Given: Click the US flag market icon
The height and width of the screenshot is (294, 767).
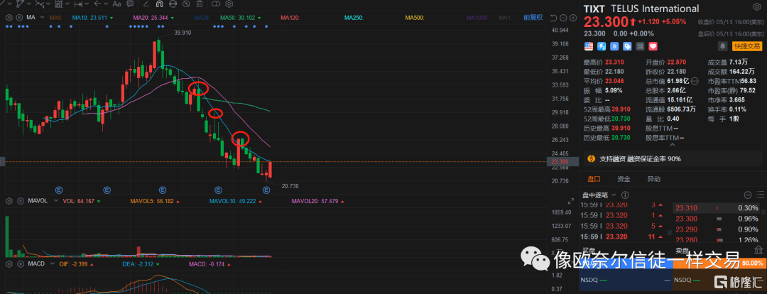Looking at the screenshot, I should pyautogui.click(x=589, y=46).
